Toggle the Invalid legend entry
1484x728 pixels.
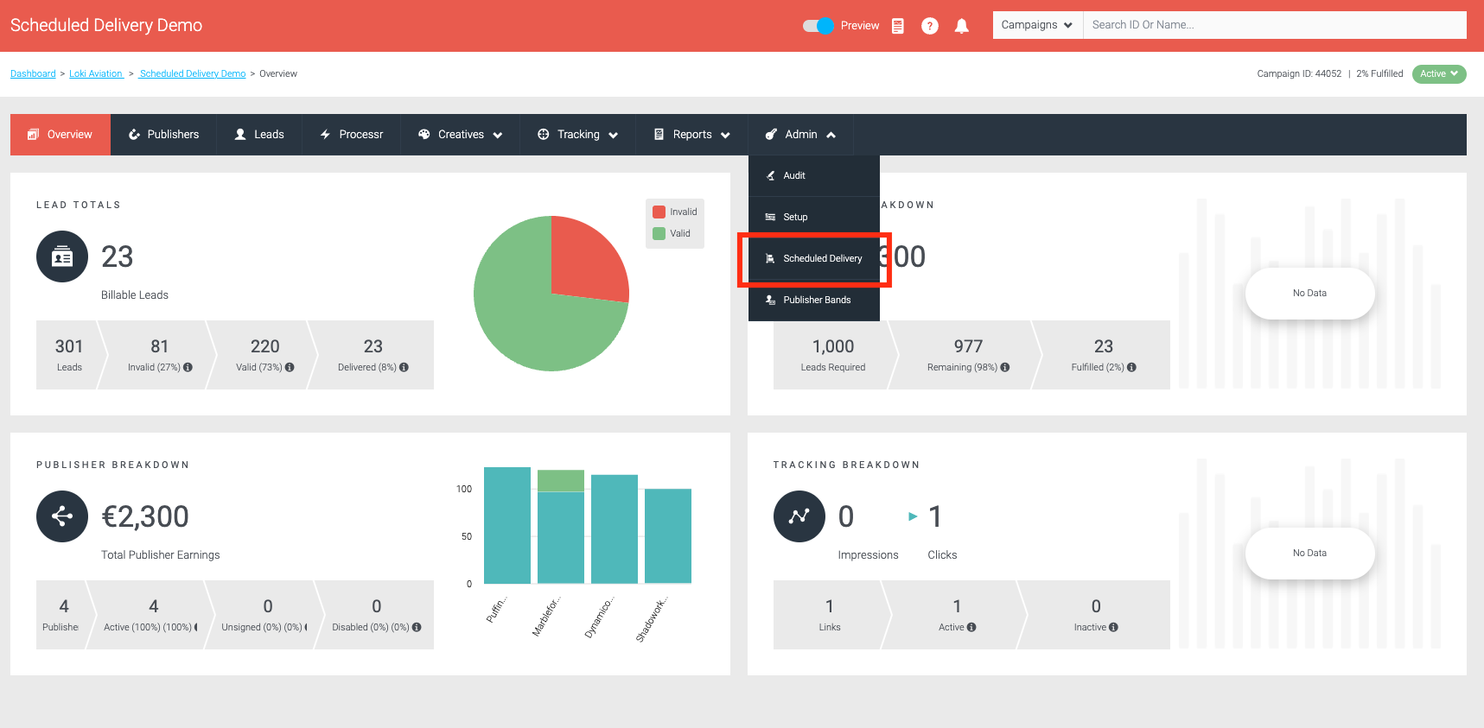(x=675, y=212)
